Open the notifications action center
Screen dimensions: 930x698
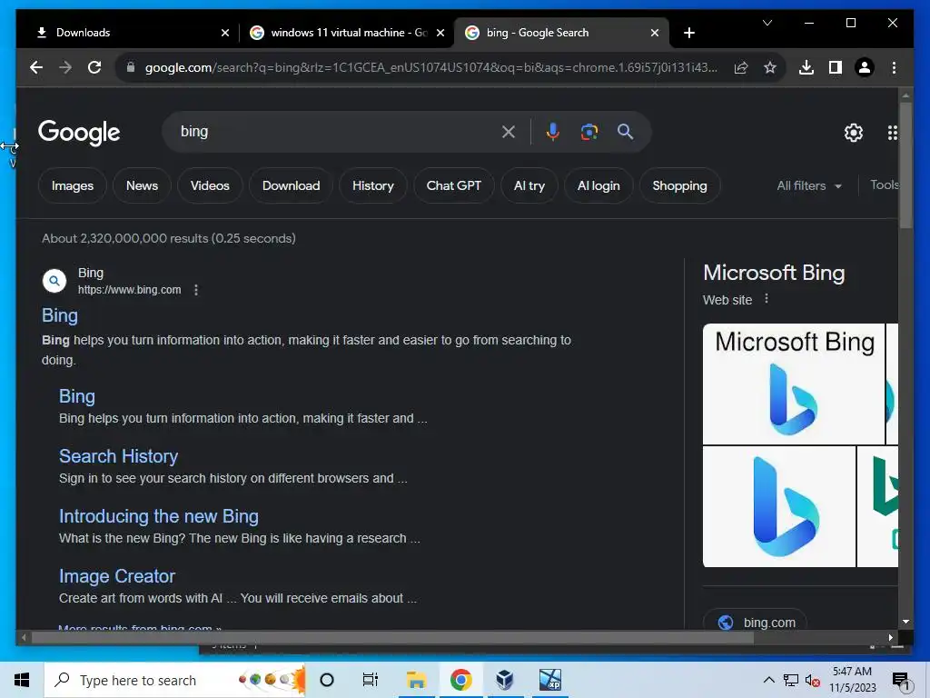pyautogui.click(x=901, y=681)
